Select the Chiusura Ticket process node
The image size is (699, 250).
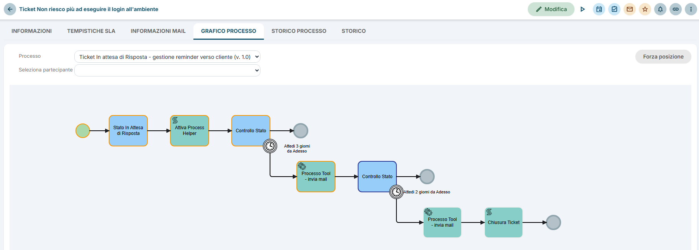(x=504, y=222)
